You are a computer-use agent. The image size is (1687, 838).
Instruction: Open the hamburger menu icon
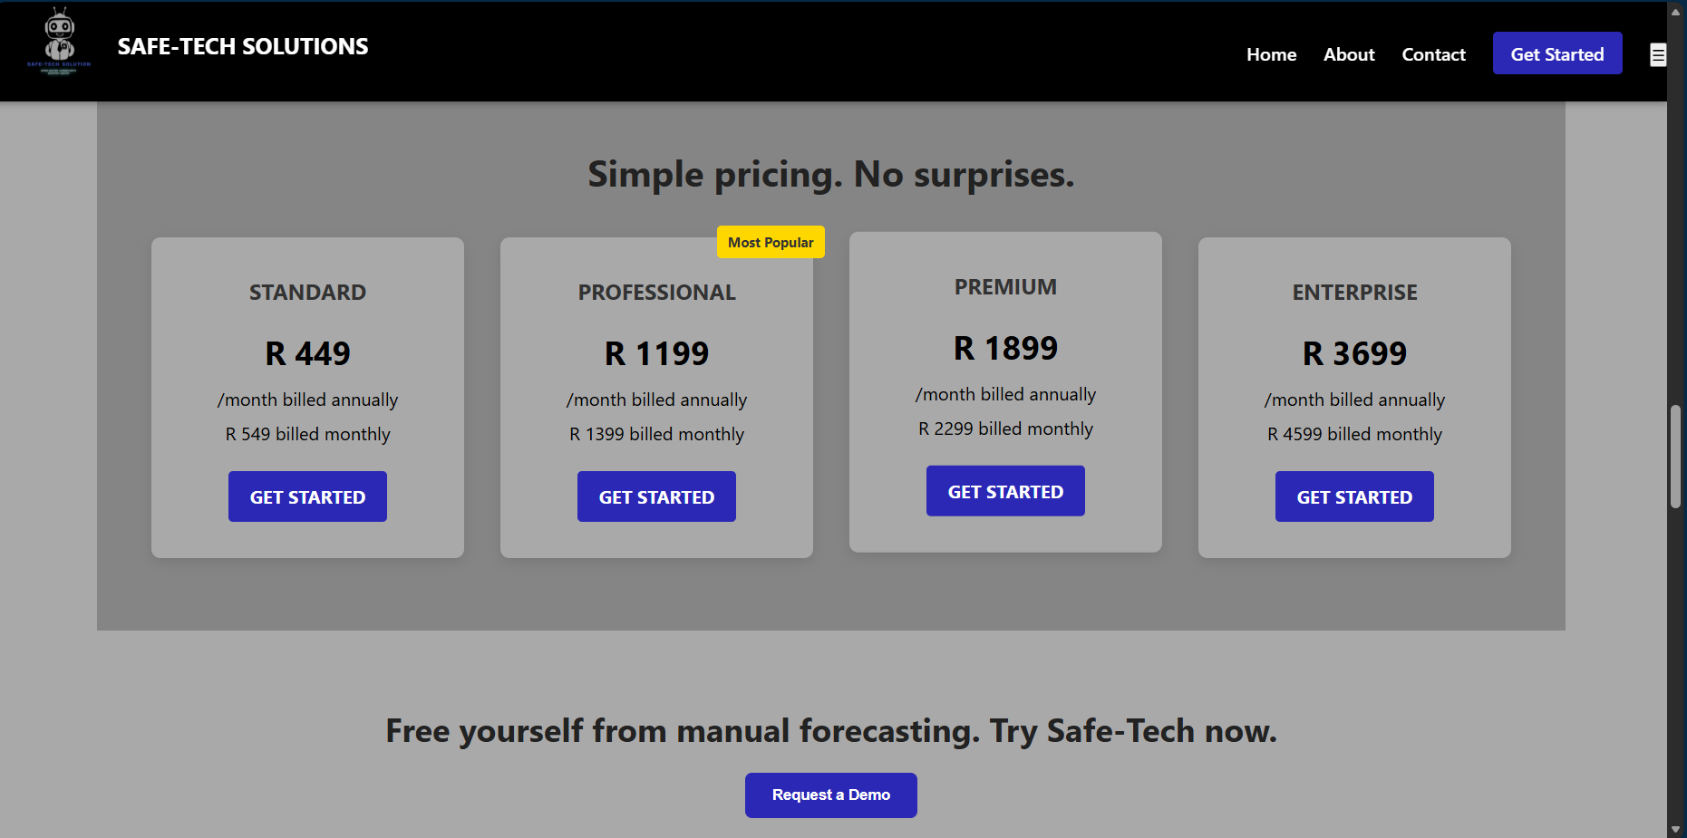pos(1658,54)
